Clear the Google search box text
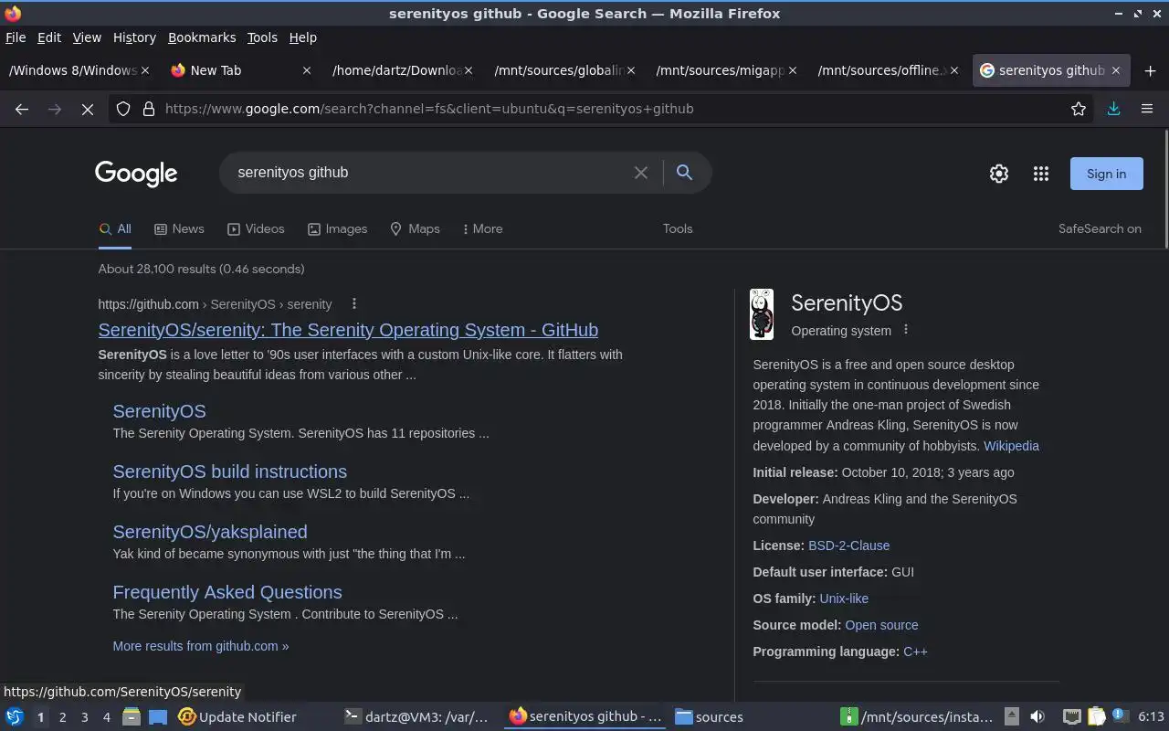 [641, 173]
